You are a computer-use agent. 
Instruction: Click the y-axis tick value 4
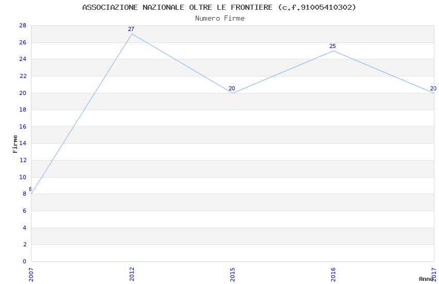24,228
